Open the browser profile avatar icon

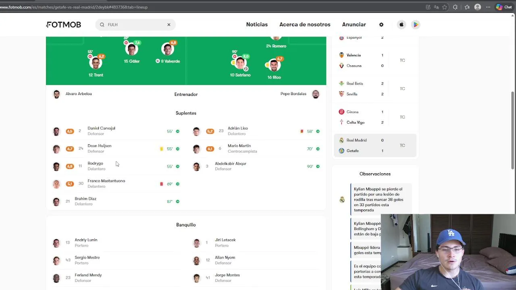pos(478,7)
